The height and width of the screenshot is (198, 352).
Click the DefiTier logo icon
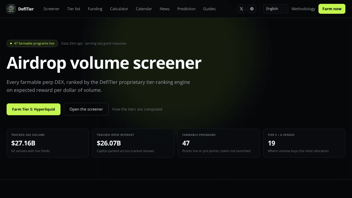click(11, 9)
